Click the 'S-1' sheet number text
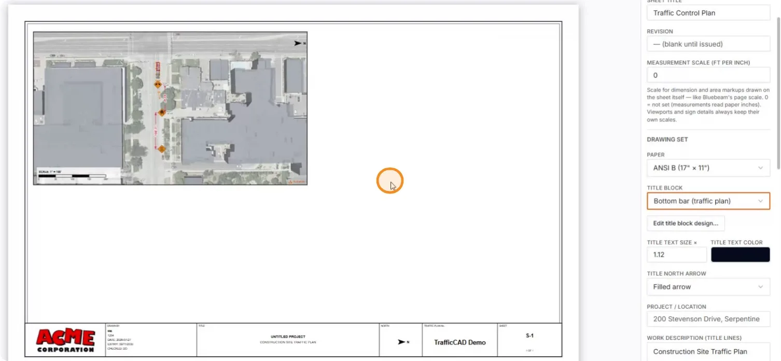Screen dimensions: 781x361 click(x=529, y=336)
